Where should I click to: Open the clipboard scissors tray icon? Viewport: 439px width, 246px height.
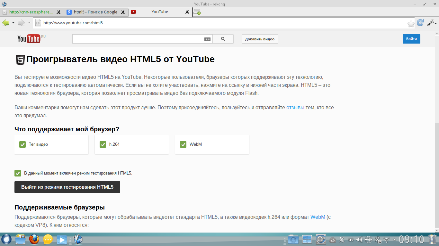(x=342, y=240)
